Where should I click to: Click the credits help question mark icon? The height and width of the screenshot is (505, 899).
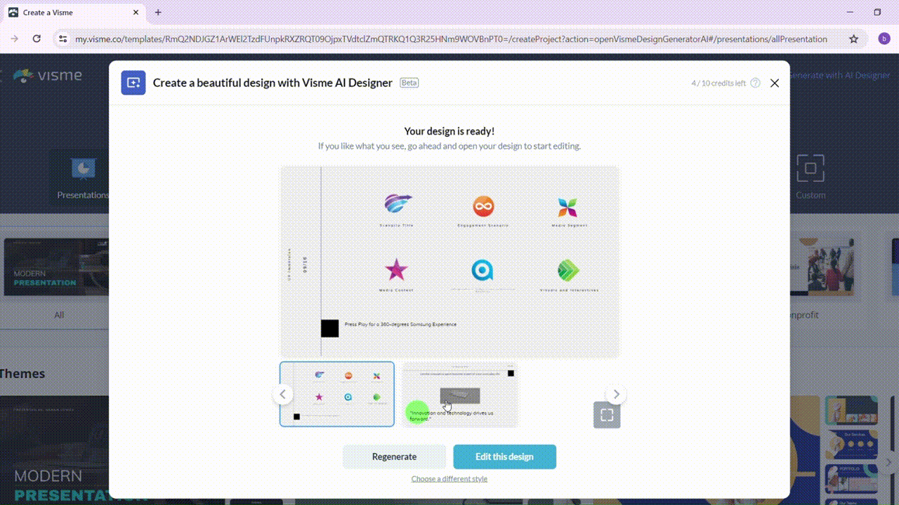coord(755,83)
